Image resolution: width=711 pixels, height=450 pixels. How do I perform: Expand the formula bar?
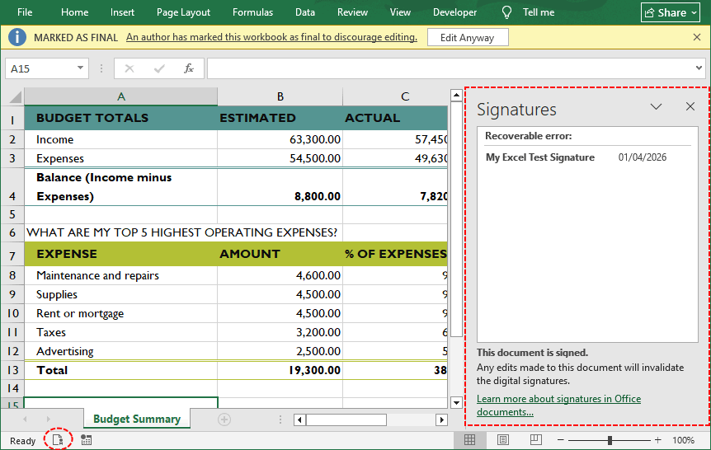coord(699,68)
